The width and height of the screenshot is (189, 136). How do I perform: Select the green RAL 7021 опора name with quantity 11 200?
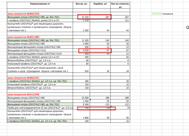click(40, 40)
